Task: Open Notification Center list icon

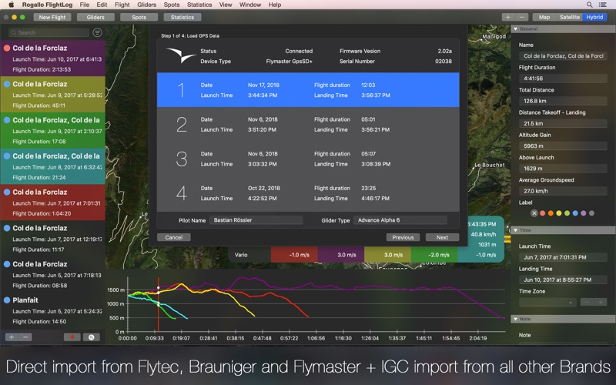Action: point(603,5)
